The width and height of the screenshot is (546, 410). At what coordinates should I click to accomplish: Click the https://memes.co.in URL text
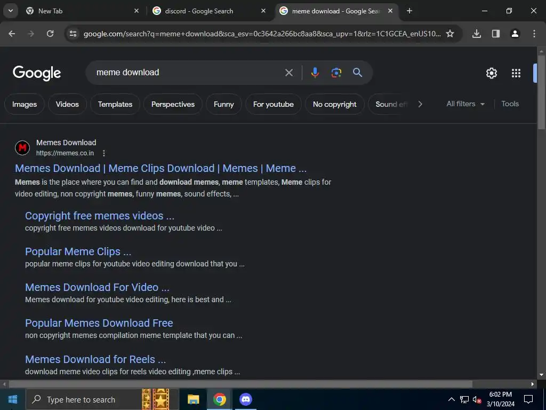(65, 153)
